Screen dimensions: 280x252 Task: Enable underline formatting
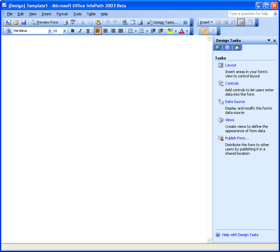88,31
